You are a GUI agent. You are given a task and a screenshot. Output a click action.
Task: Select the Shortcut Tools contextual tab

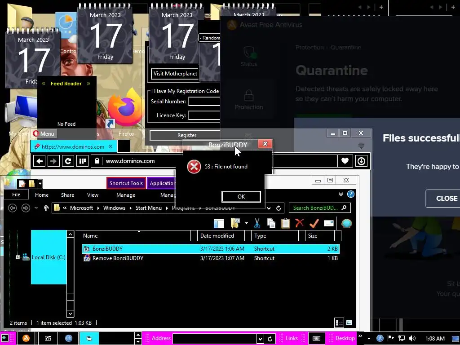click(126, 183)
